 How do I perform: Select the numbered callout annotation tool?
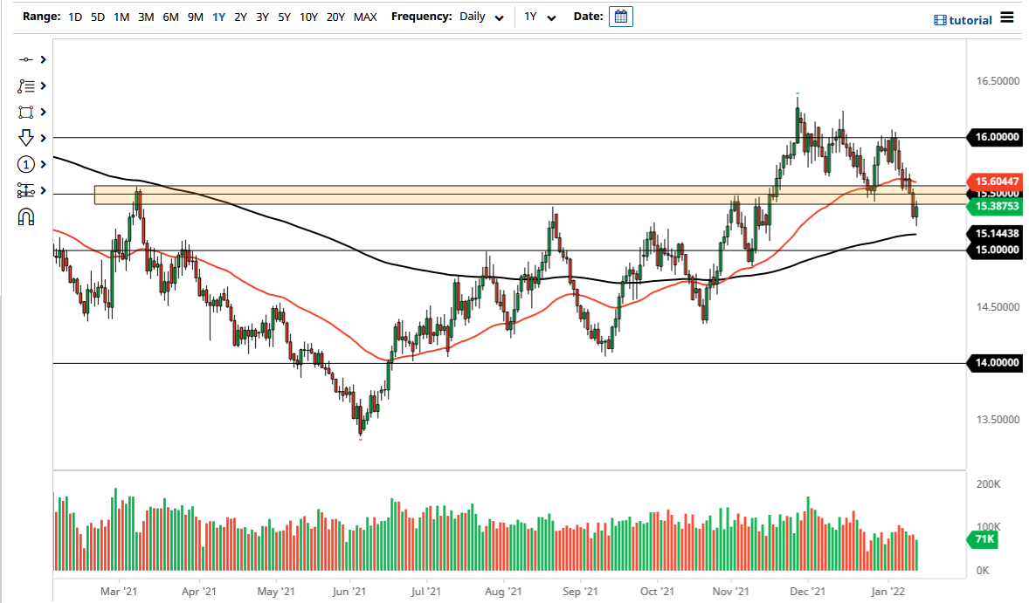coord(26,164)
